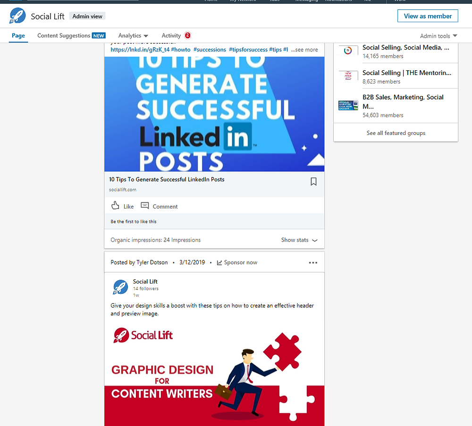Image resolution: width=472 pixels, height=426 pixels.
Task: Click the Social Lift rocket logo in header
Action: 17,16
